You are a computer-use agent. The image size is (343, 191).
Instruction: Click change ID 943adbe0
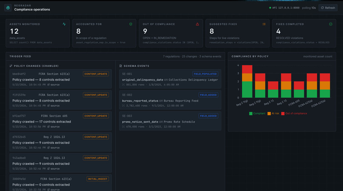(x=19, y=158)
